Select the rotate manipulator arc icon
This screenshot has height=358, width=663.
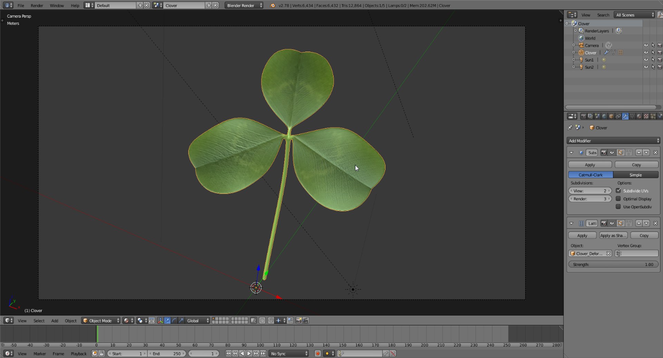pos(174,320)
